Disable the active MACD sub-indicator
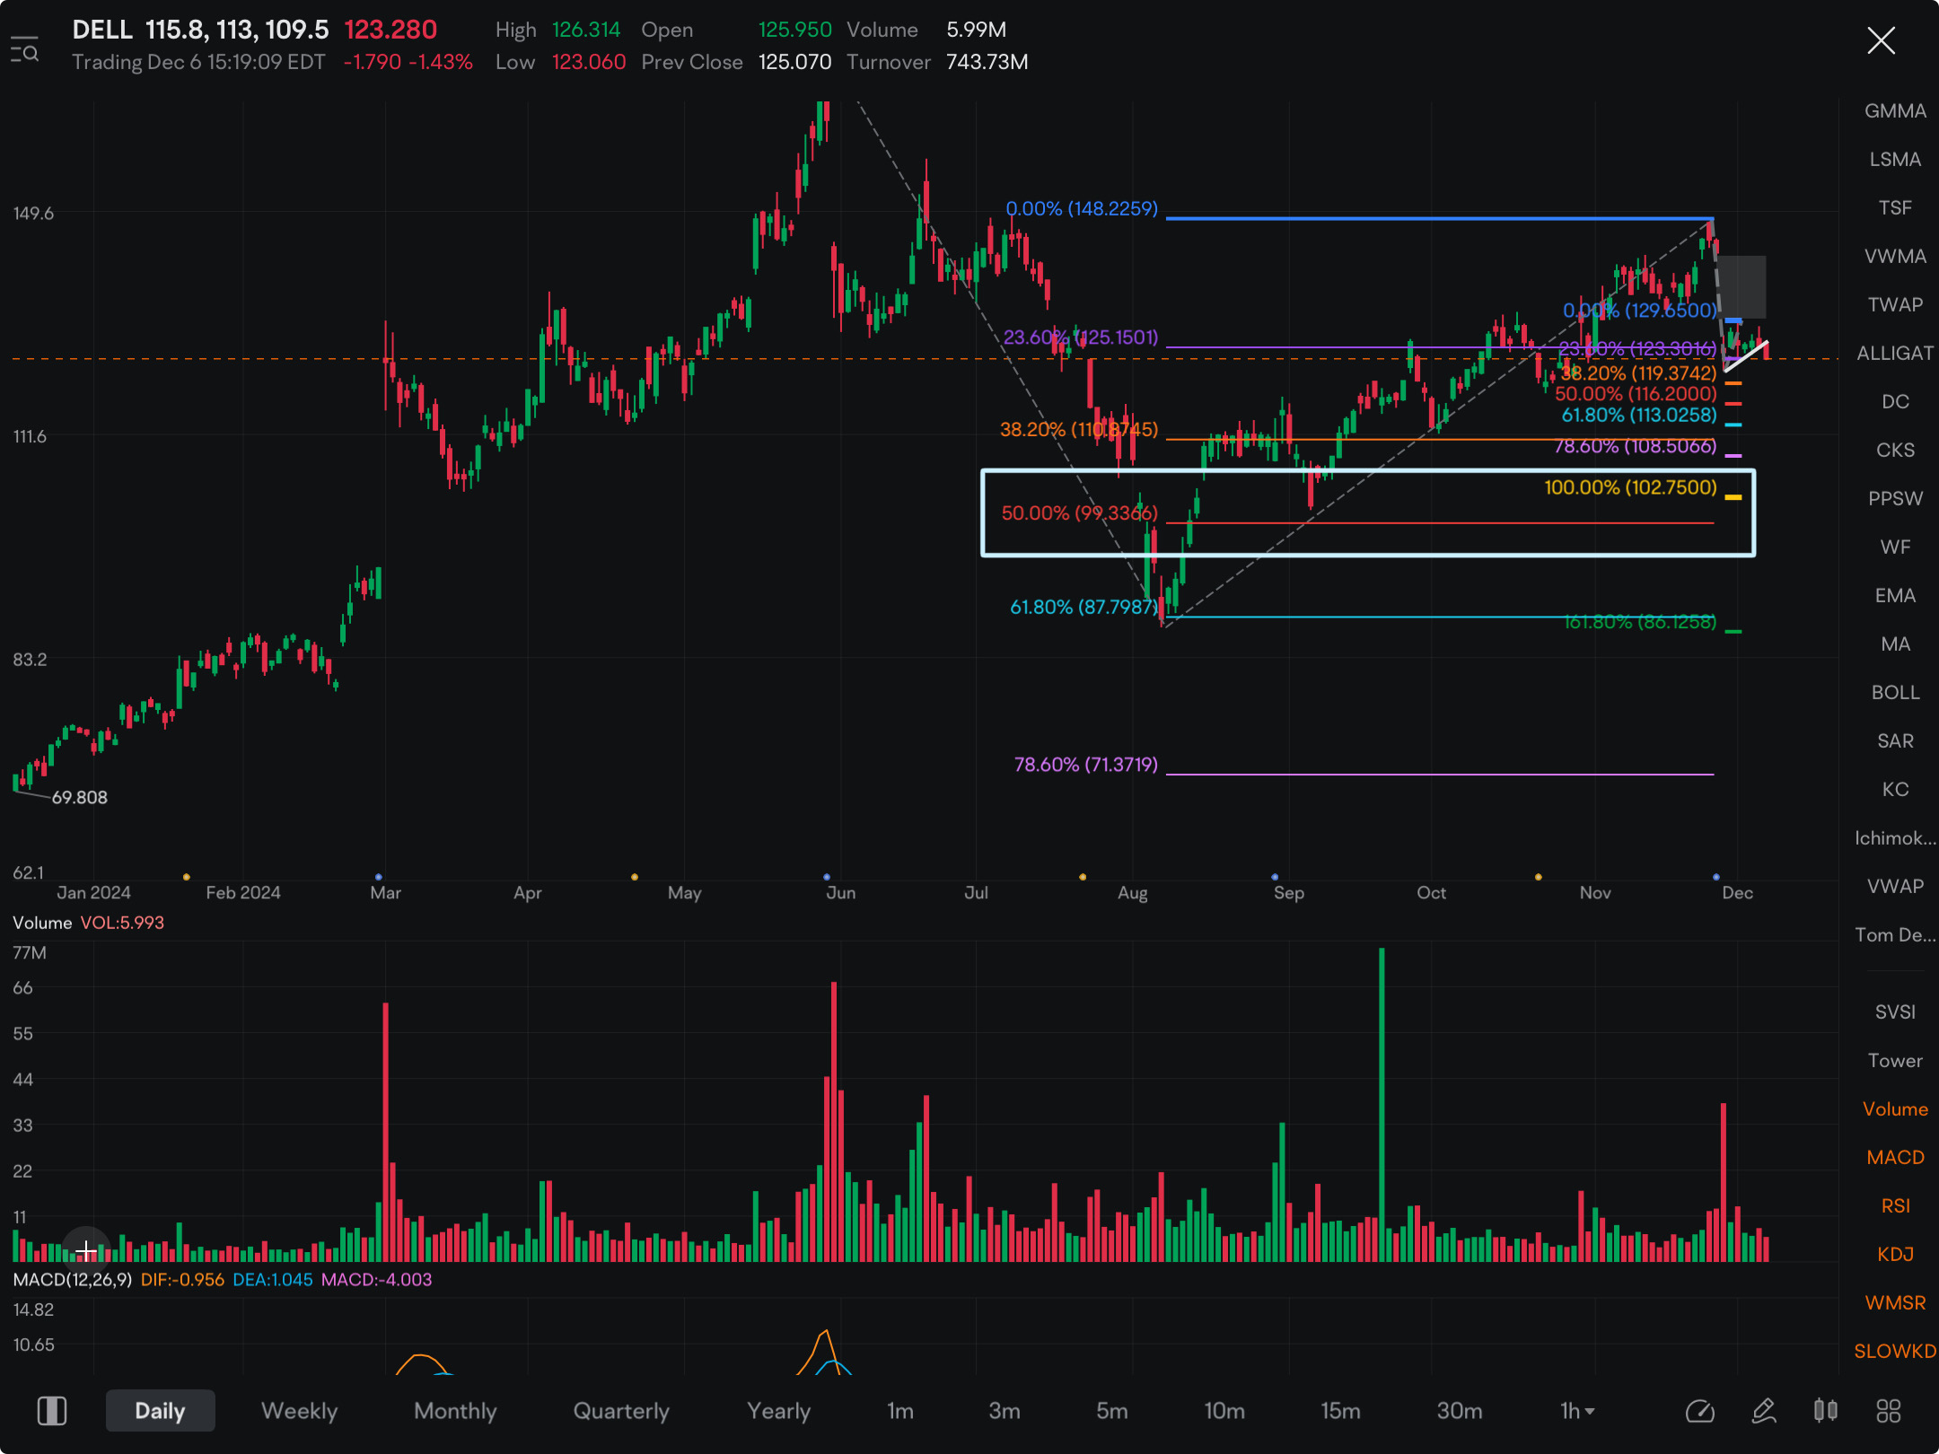The width and height of the screenshot is (1939, 1454). click(1895, 1158)
